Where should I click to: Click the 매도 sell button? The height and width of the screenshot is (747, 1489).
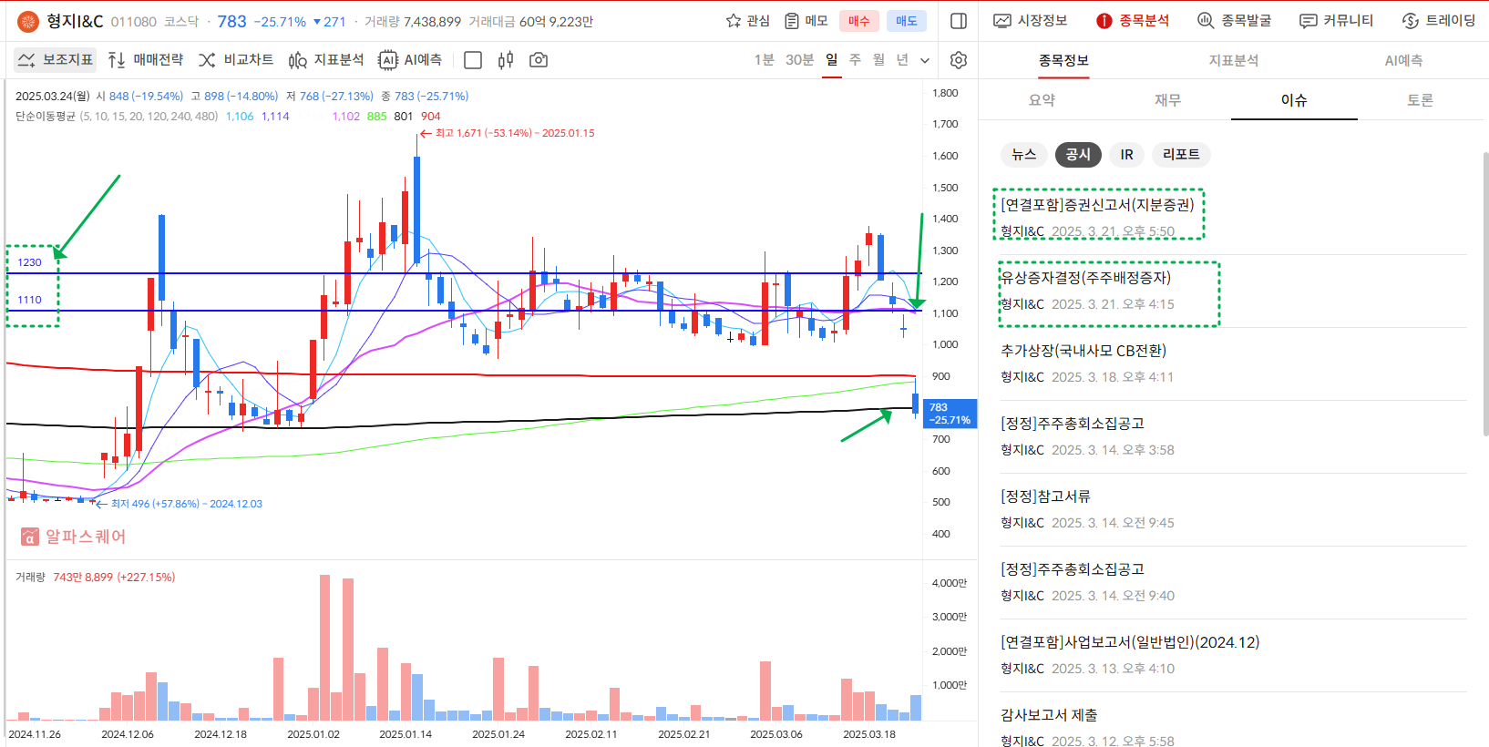coord(907,21)
